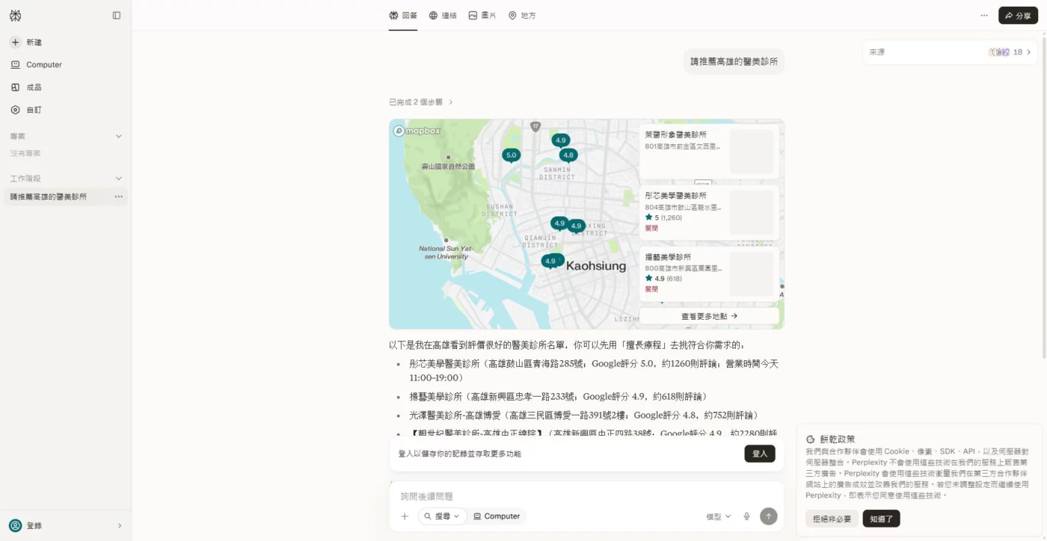1047x541 pixels.
Task: Click 查看更多地點 to see more places
Action: (x=709, y=316)
